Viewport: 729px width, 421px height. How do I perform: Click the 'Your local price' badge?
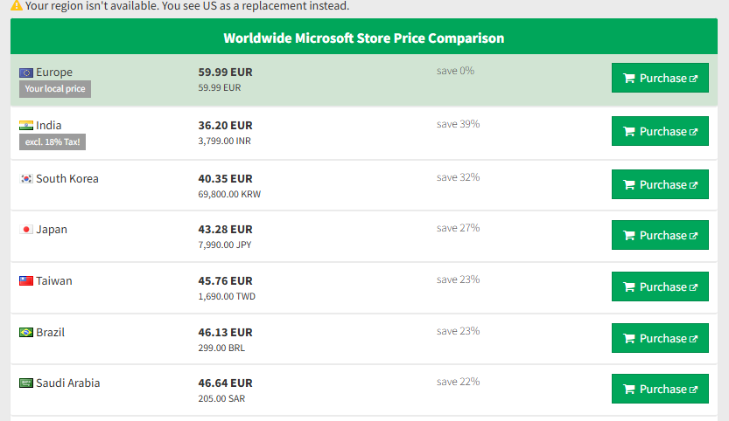tap(55, 89)
